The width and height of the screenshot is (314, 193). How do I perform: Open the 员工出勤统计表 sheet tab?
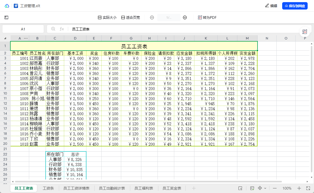pos(112,188)
